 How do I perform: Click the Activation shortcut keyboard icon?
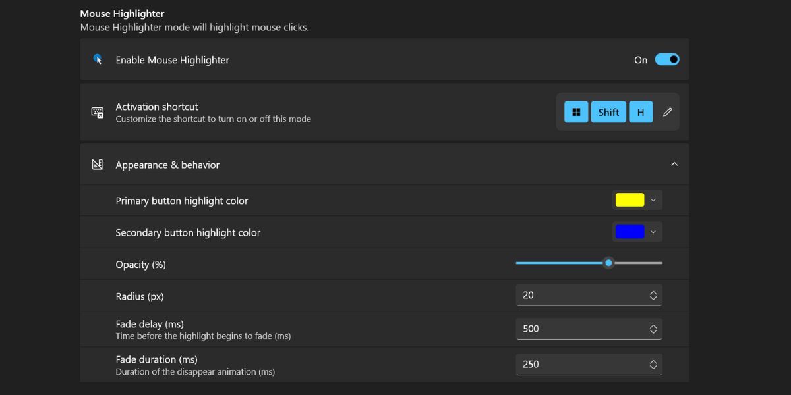(x=98, y=112)
